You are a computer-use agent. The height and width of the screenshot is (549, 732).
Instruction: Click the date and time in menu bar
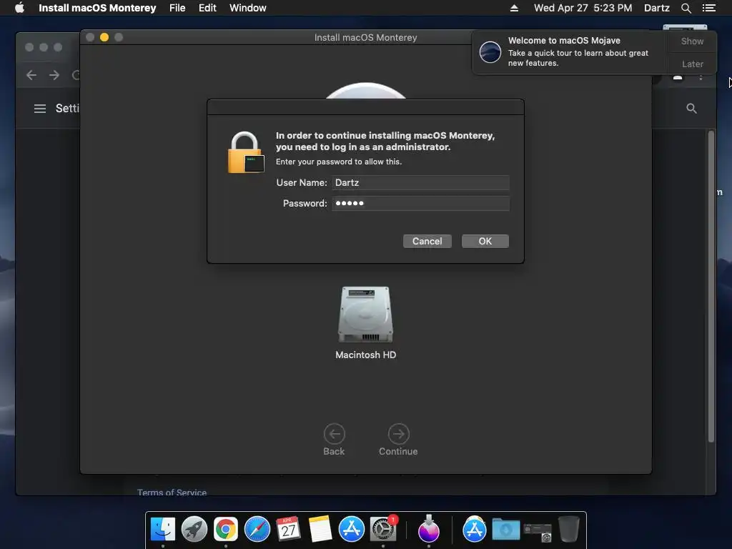coord(583,8)
